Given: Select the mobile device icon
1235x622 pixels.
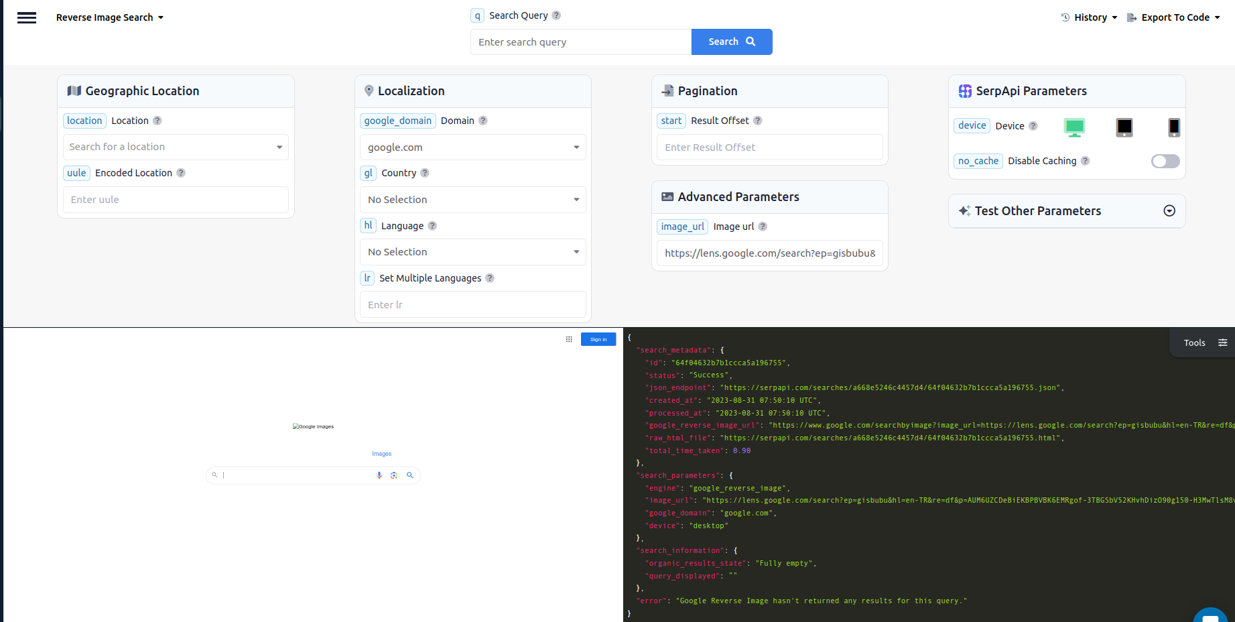Looking at the screenshot, I should point(1173,127).
